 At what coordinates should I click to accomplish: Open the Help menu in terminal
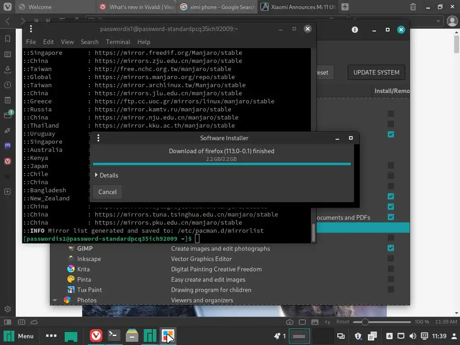(144, 42)
